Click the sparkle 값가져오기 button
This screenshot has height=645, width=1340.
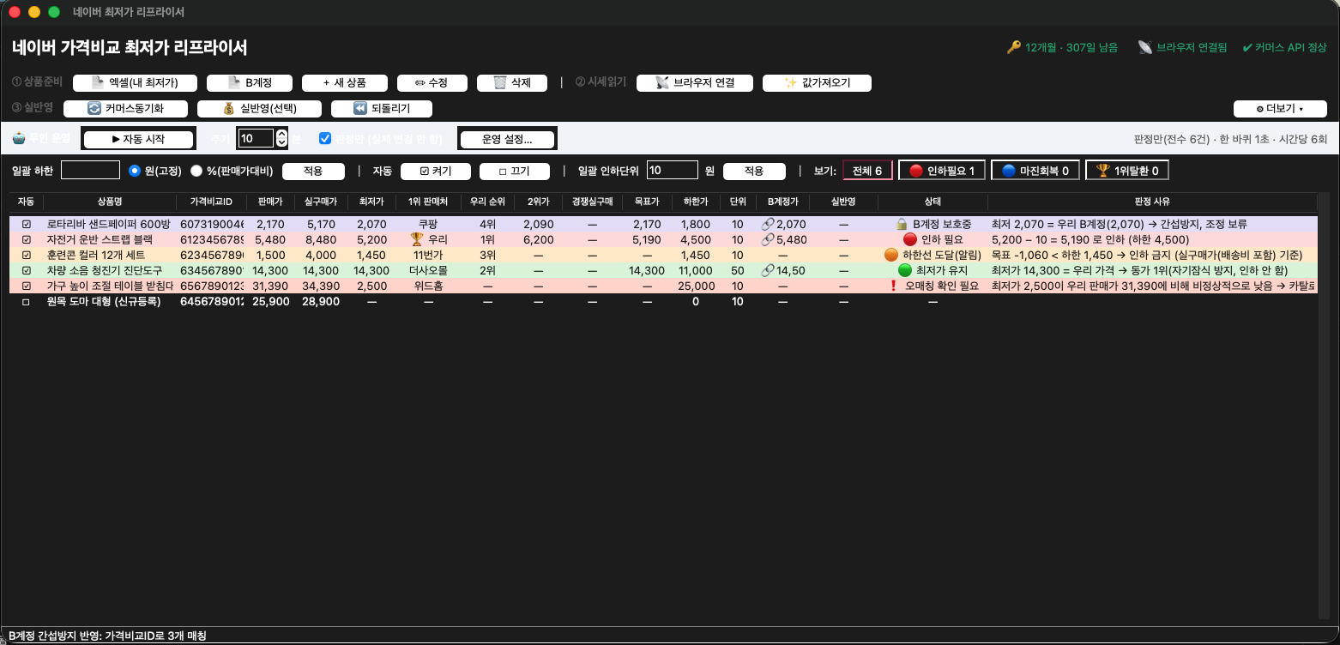[817, 83]
